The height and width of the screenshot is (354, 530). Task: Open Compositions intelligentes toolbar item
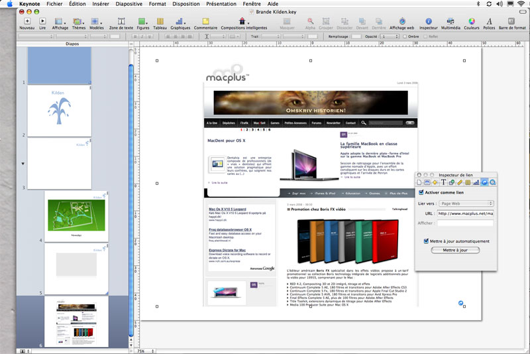pyautogui.click(x=242, y=21)
